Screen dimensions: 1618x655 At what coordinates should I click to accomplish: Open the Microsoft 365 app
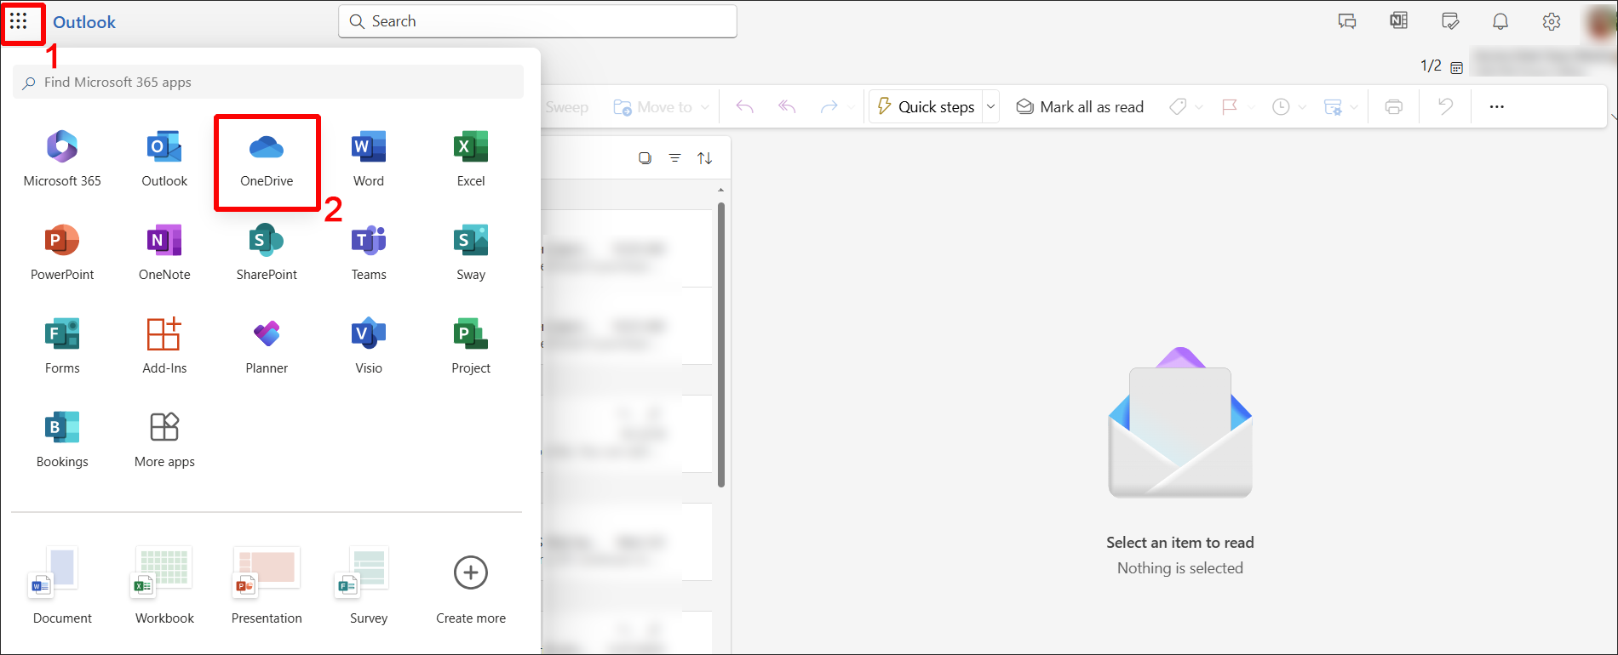point(62,159)
